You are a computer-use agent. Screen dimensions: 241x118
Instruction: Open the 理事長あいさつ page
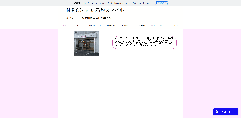(x=93, y=25)
